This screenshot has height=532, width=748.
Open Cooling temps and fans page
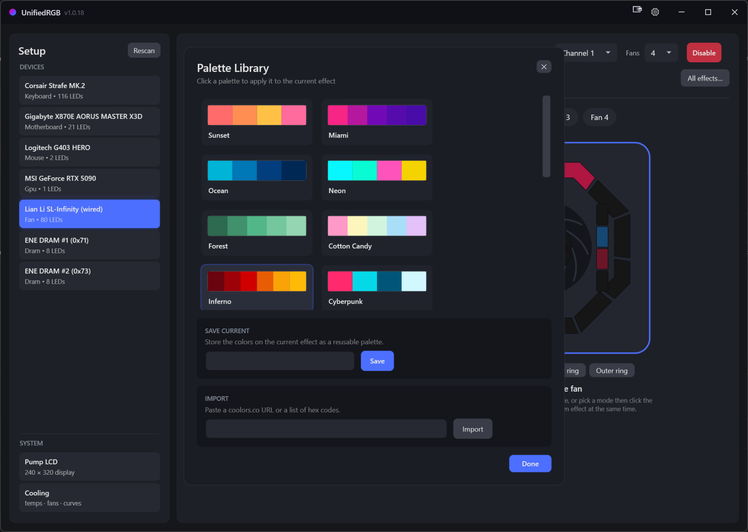click(89, 498)
